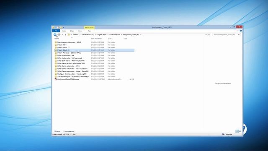Expand the chevron after Hollywood_Guns_SFX breadcrumb

click(141, 35)
